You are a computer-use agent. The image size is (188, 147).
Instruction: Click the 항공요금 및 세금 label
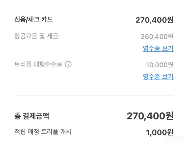pos(36,36)
